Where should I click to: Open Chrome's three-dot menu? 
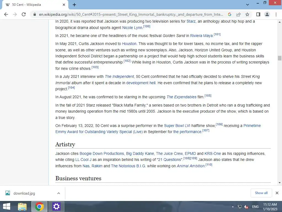276,14
